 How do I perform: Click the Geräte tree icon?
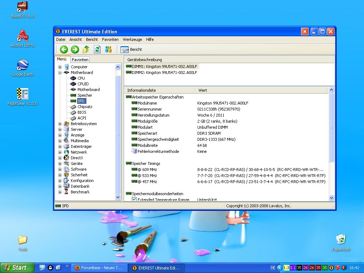click(x=66, y=164)
